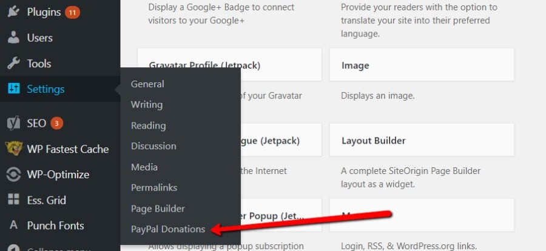Click the WP-Optimize circular icon
Screen dimensions: 546x251
click(x=13, y=174)
